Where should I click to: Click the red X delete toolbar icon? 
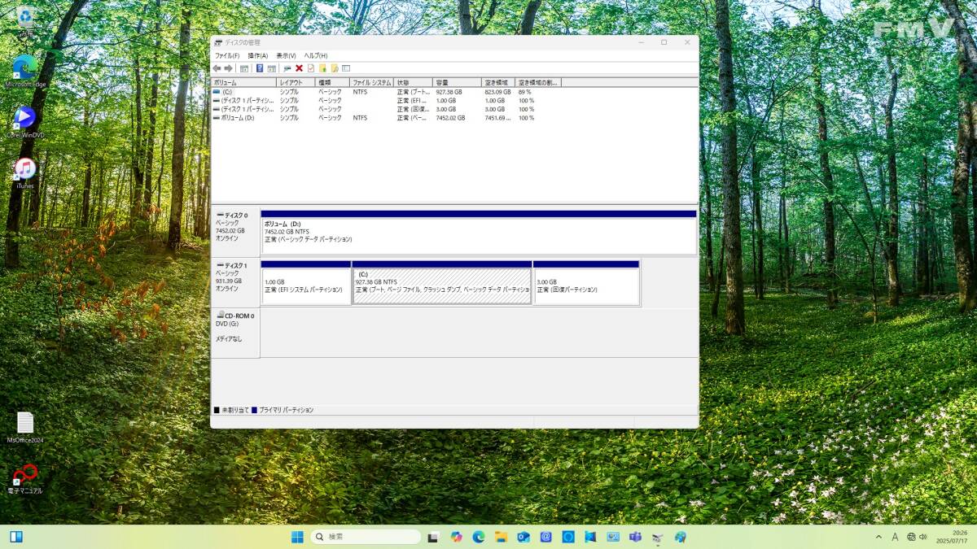point(300,68)
